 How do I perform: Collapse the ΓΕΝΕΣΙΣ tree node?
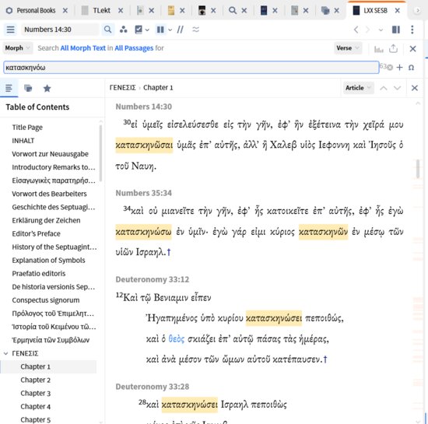(x=5, y=353)
